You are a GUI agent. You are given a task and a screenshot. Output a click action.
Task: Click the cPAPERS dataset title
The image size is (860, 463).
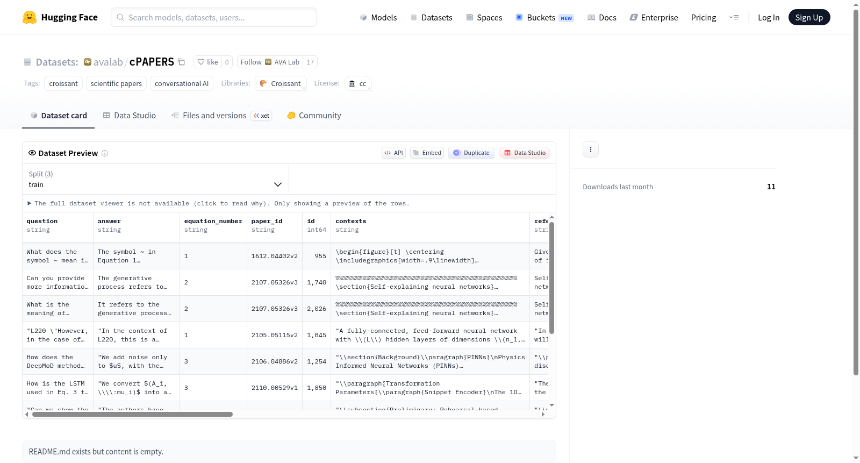(152, 62)
